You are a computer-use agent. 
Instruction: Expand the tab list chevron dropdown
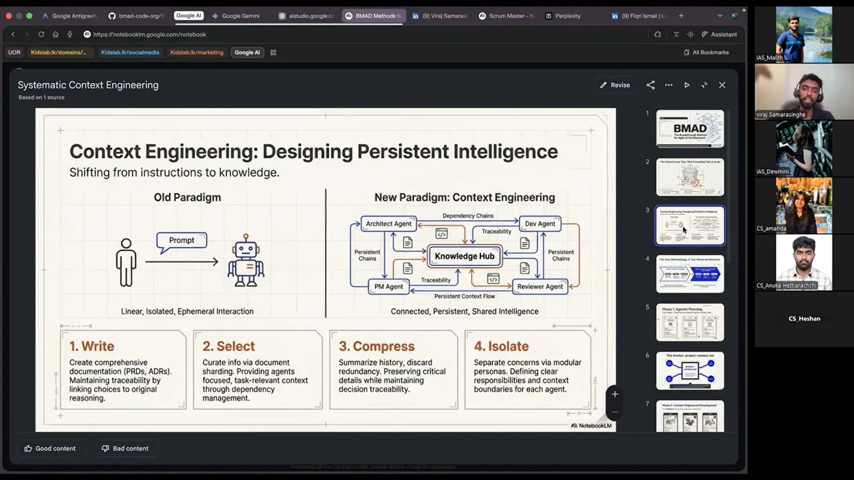tap(719, 16)
